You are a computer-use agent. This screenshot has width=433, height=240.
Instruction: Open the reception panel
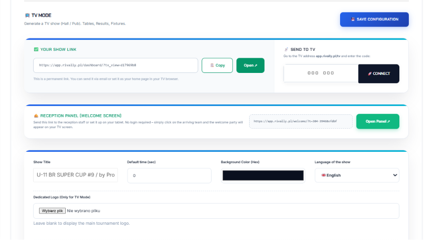pyautogui.click(x=378, y=121)
